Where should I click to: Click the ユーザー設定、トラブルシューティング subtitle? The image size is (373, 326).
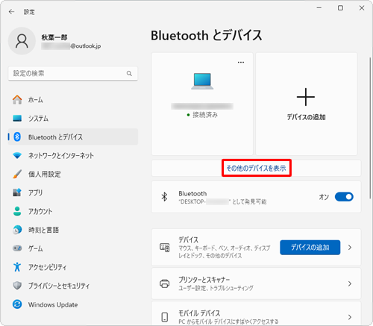[x=216, y=288]
